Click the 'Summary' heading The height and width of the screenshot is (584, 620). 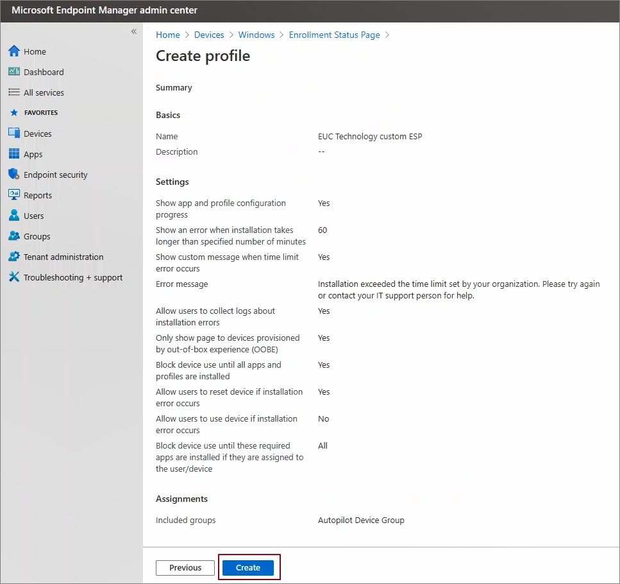pos(174,88)
